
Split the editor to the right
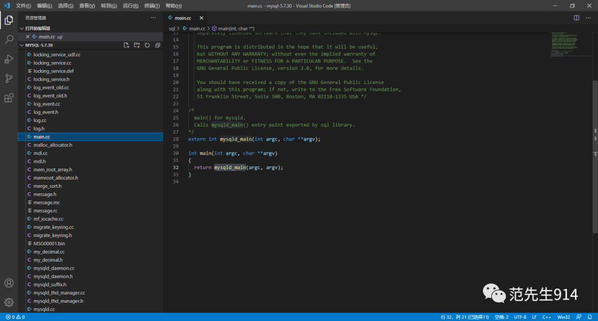[x=576, y=18]
